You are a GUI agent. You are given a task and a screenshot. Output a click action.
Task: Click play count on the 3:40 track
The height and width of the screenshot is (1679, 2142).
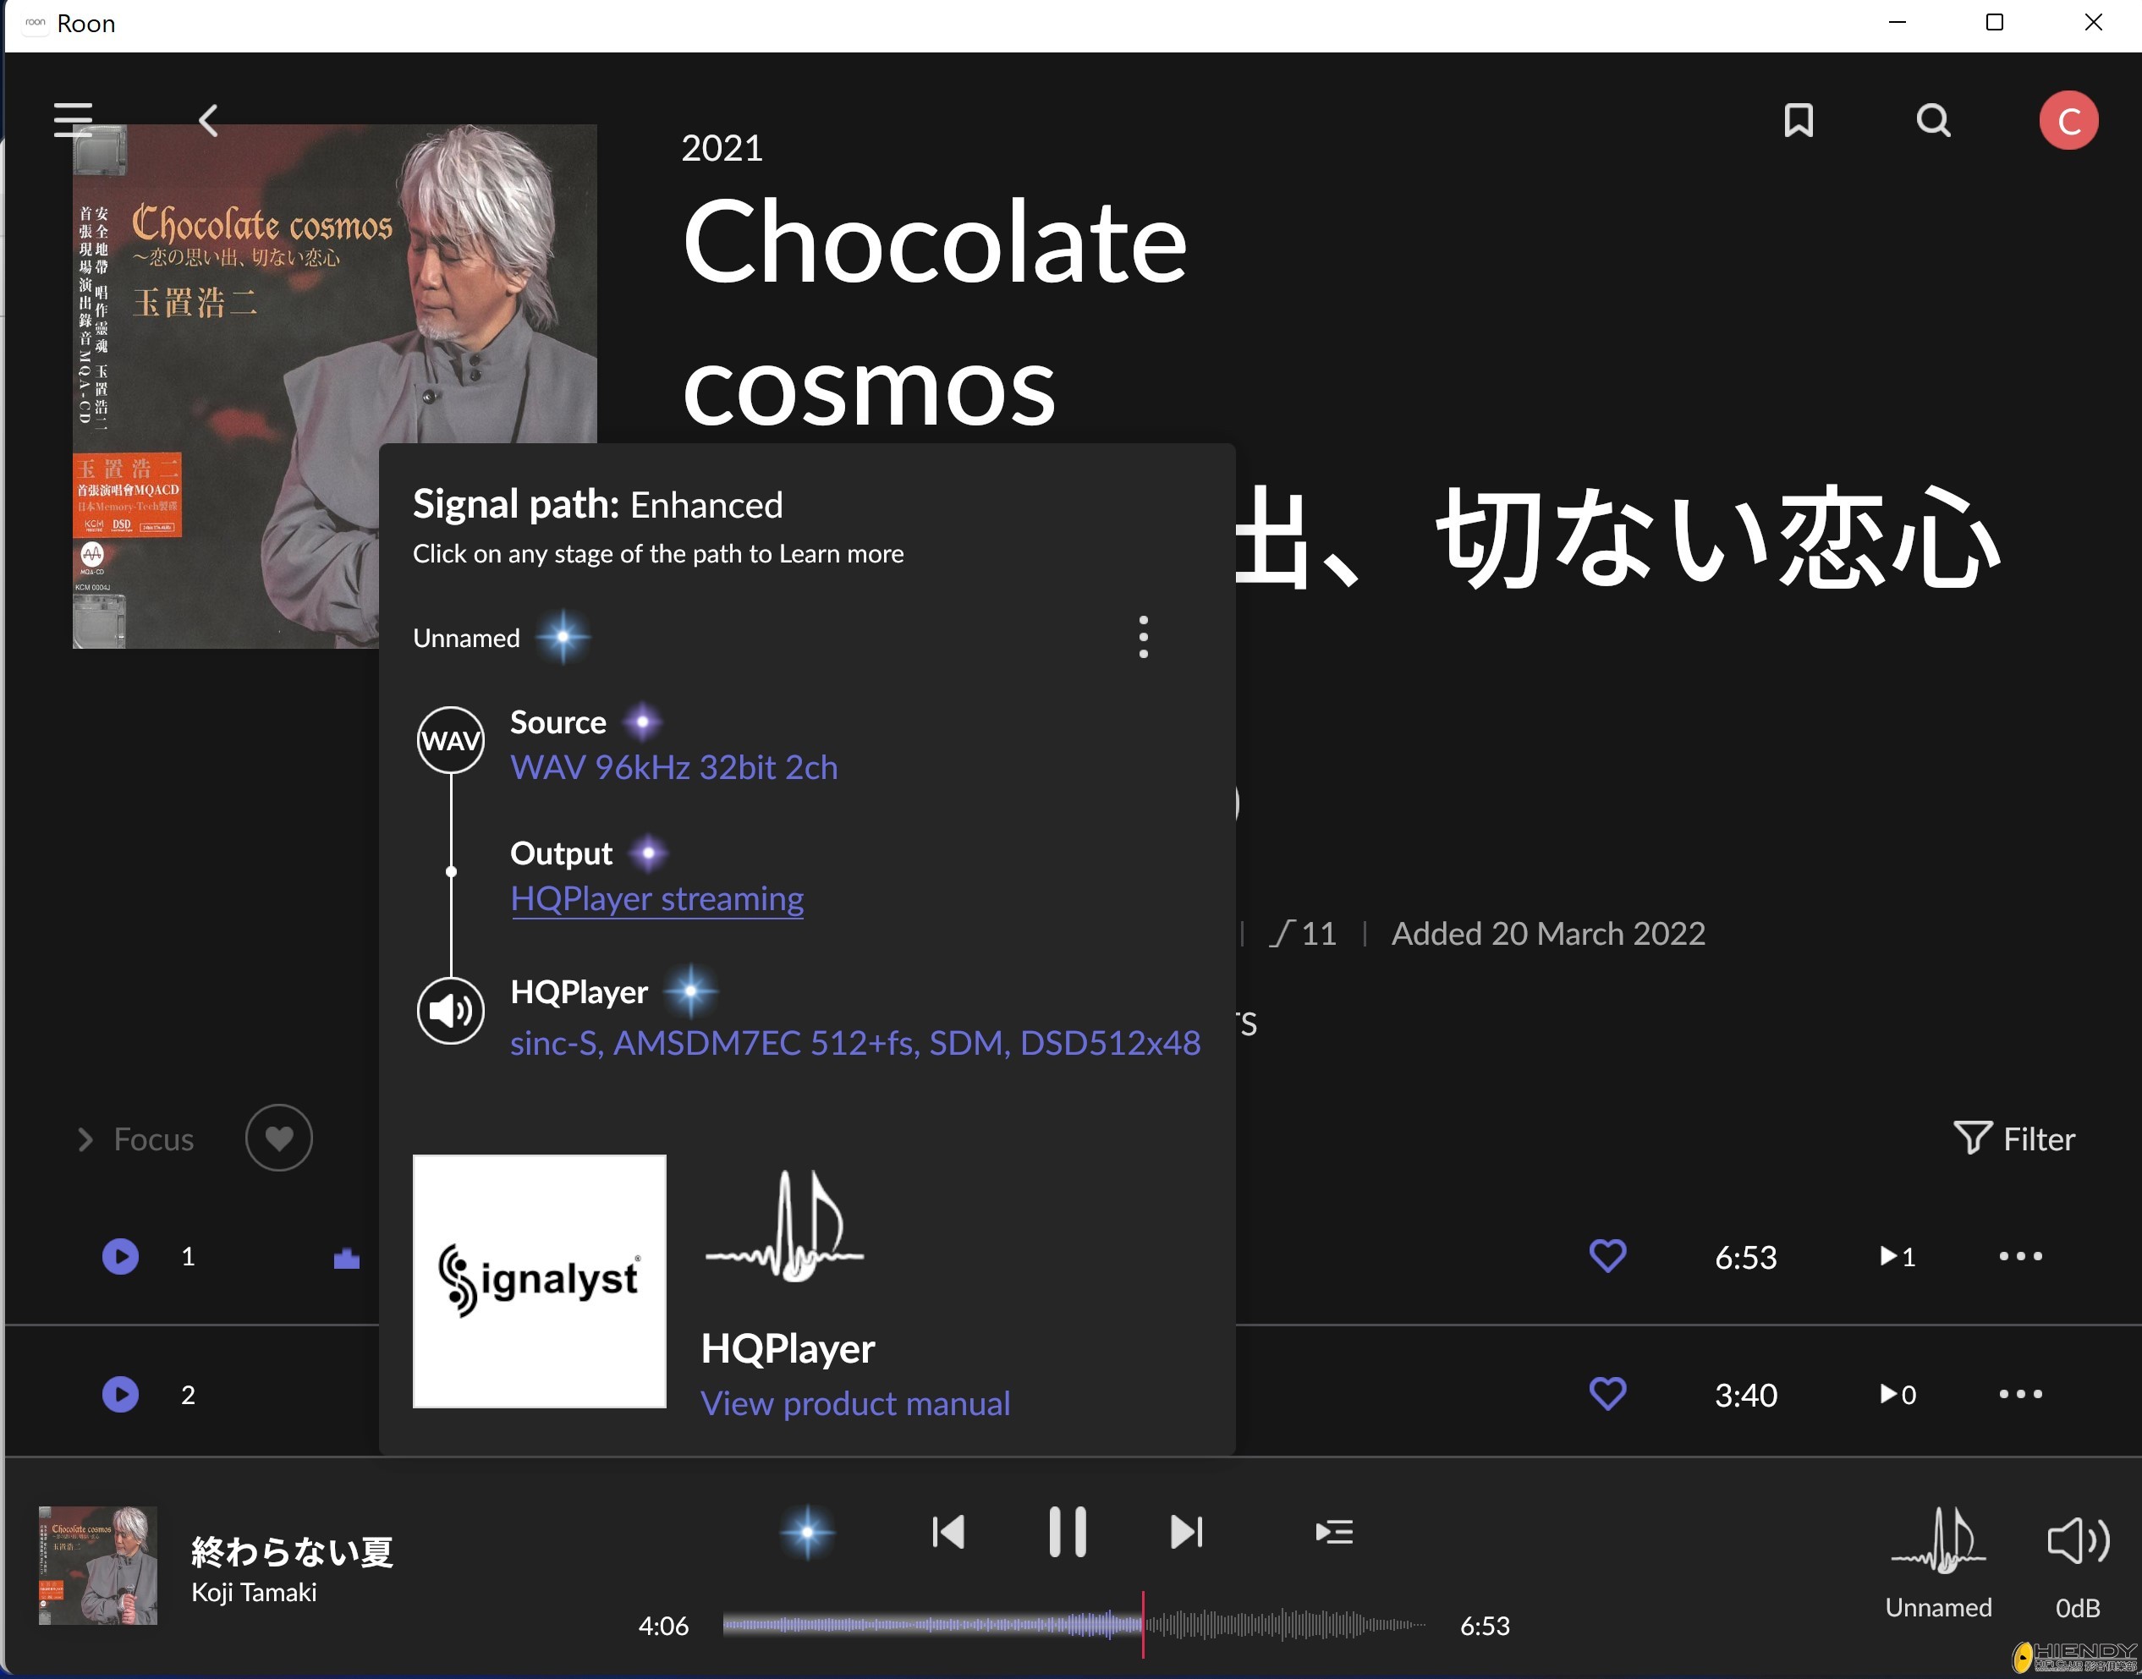1898,1394
